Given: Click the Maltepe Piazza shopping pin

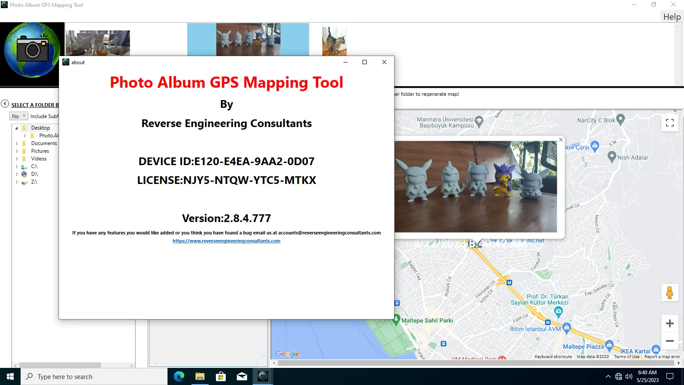Looking at the screenshot, I should [609, 345].
